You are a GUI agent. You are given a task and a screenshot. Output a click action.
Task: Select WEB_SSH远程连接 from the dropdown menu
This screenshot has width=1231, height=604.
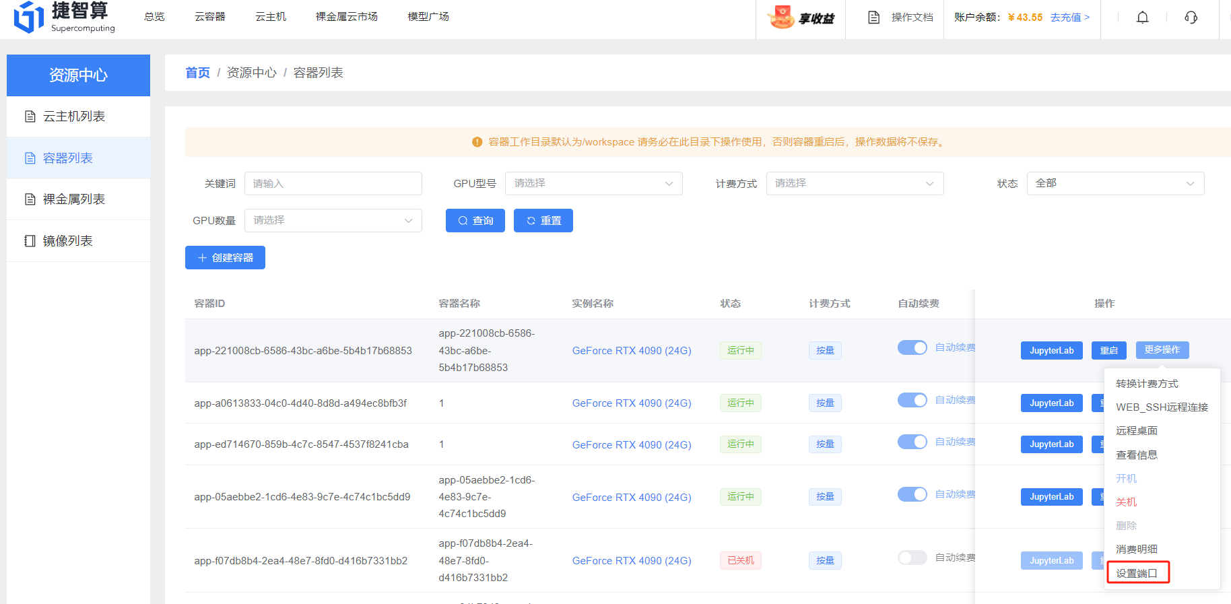pyautogui.click(x=1162, y=407)
